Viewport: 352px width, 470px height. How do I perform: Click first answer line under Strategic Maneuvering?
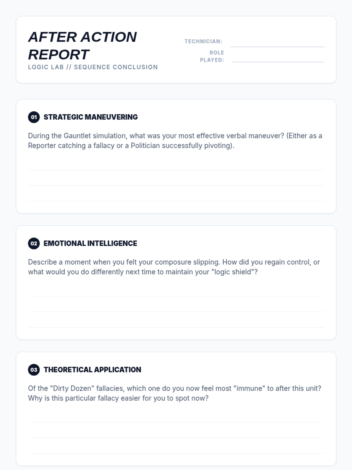[176, 164]
